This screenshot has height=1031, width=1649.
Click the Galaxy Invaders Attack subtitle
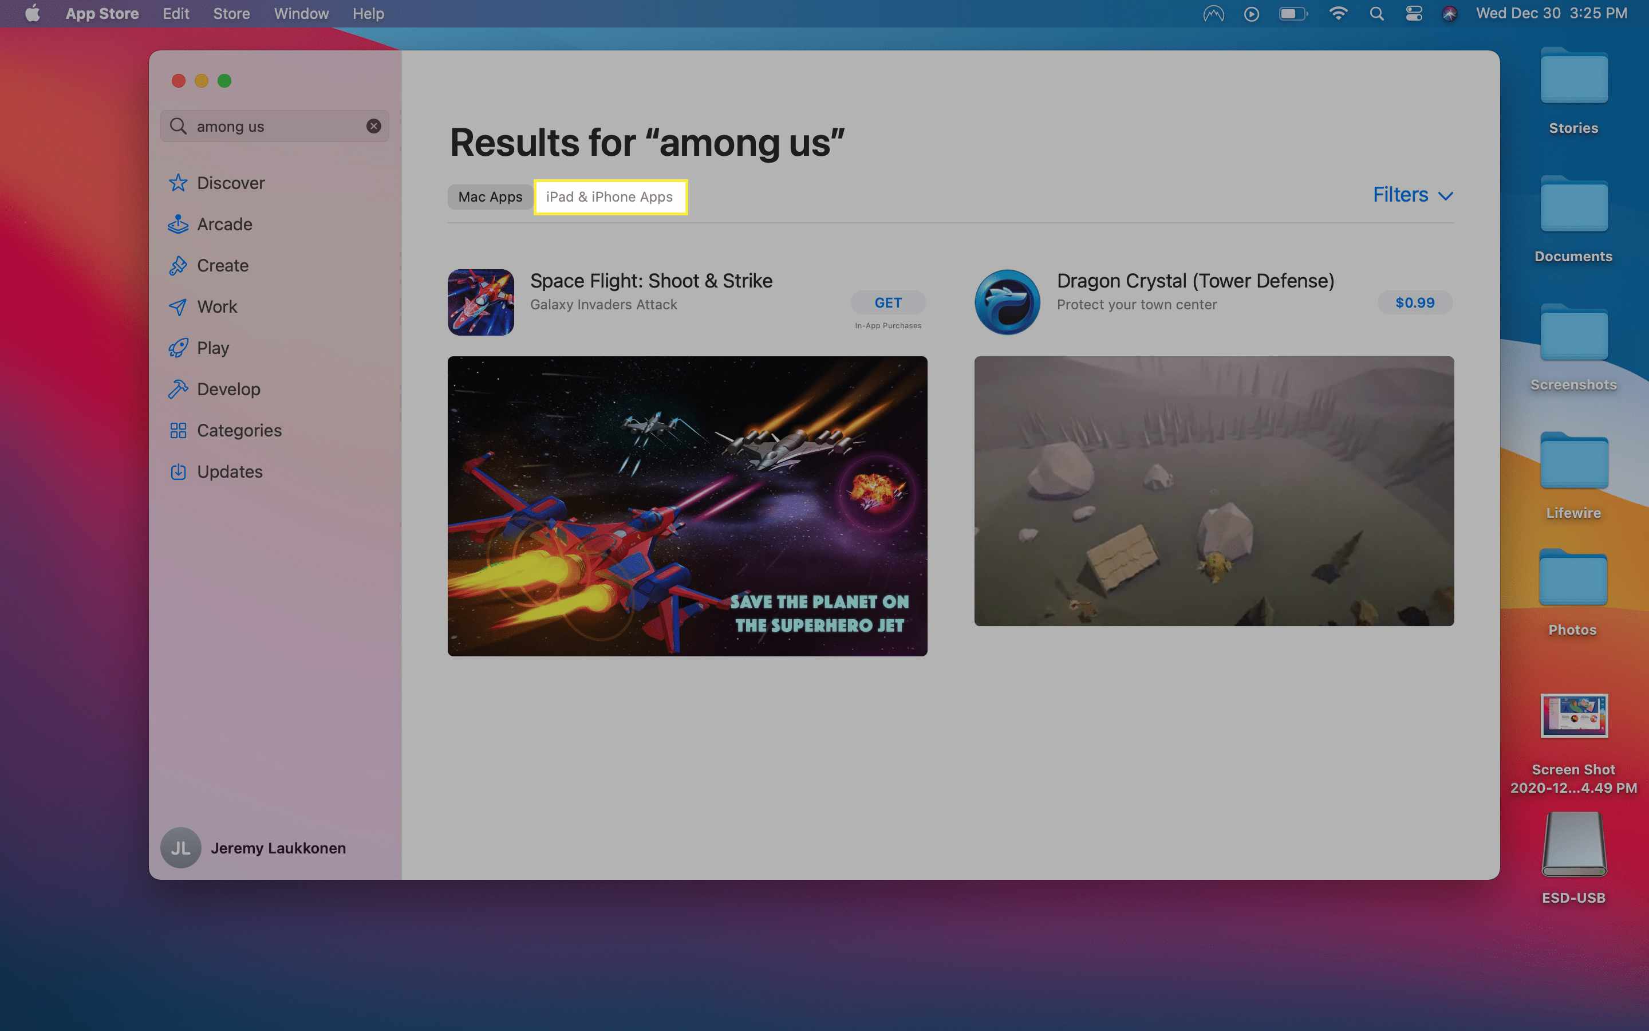click(x=603, y=305)
